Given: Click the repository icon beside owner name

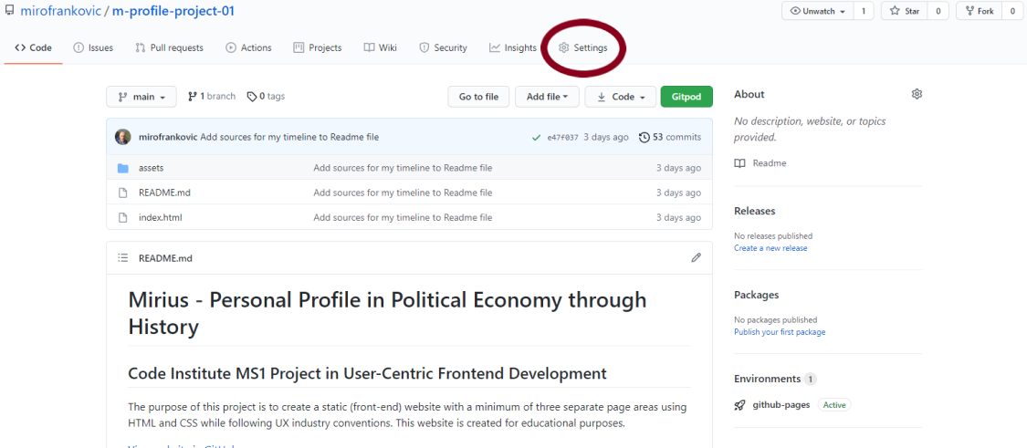Looking at the screenshot, I should click(x=10, y=11).
